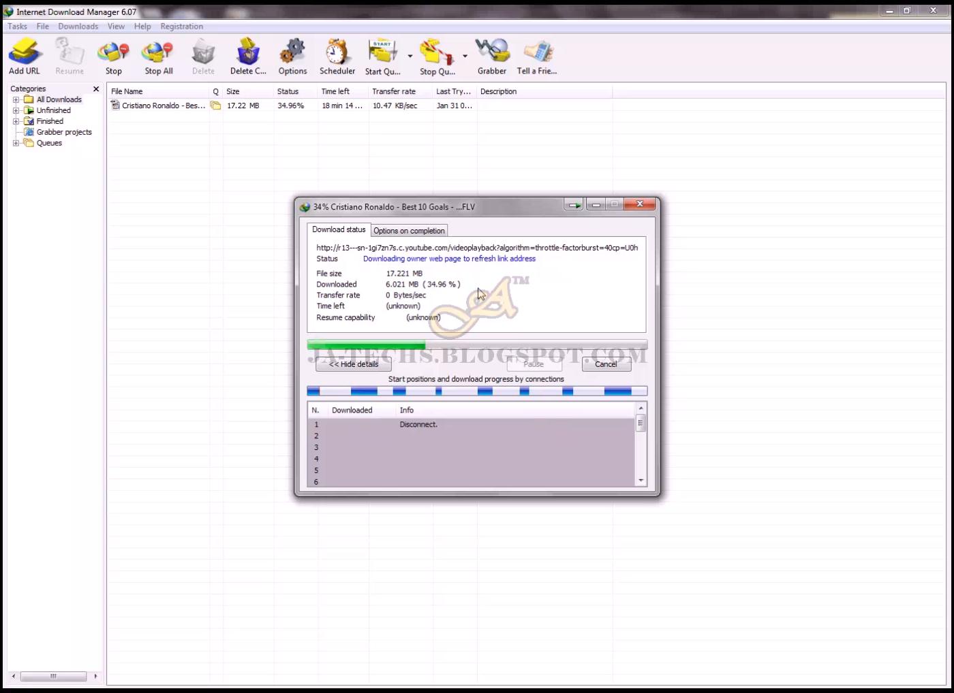The height and width of the screenshot is (693, 954).
Task: Click the Last Try column header
Action: coord(455,91)
